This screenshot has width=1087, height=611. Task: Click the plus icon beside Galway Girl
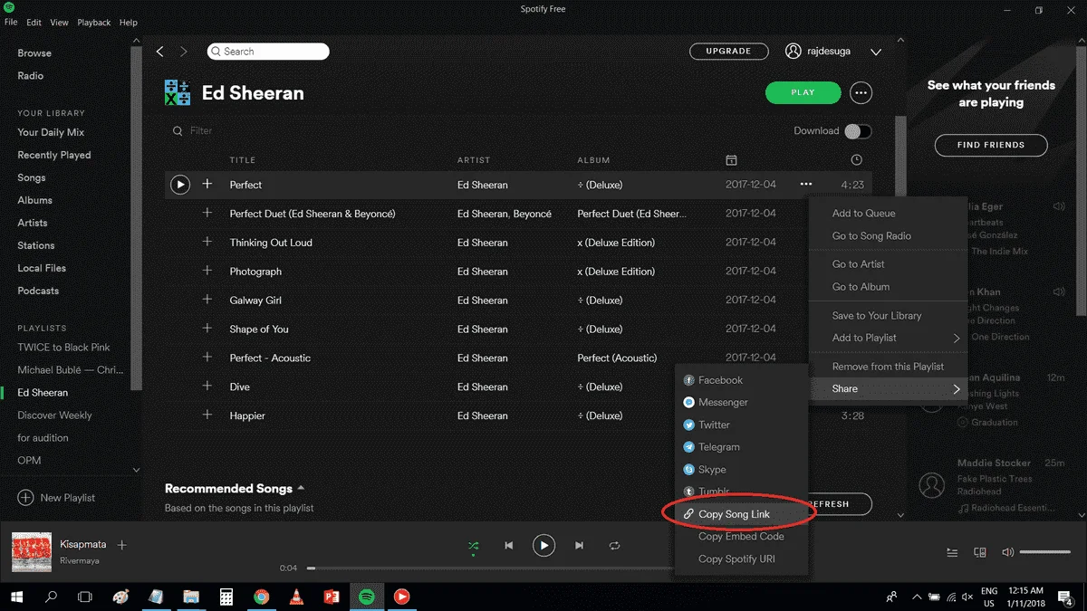click(x=207, y=300)
